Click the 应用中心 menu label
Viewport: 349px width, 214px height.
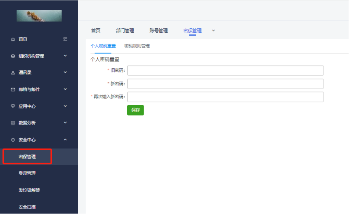pos(27,106)
